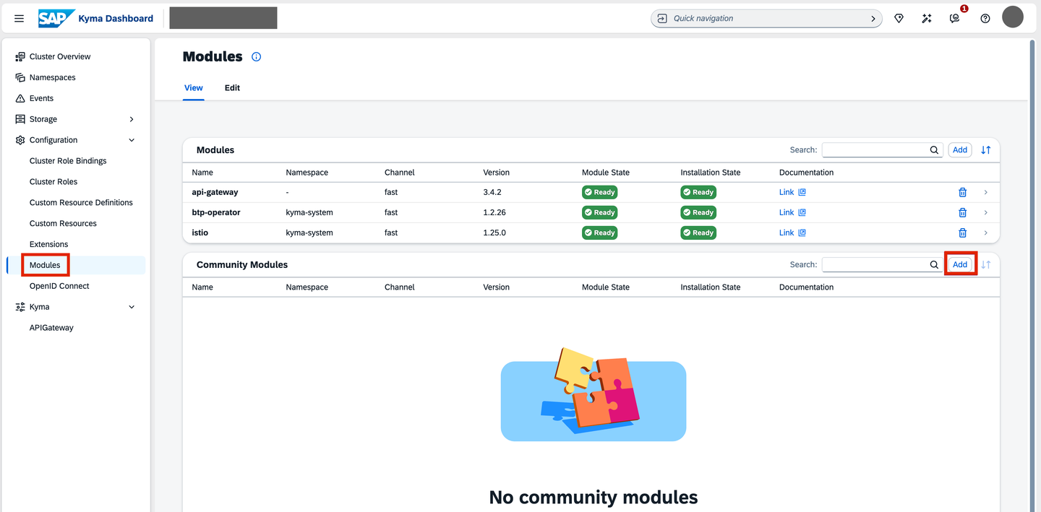Click the Kyma sidebar icon
The image size is (1041, 512).
20,307
